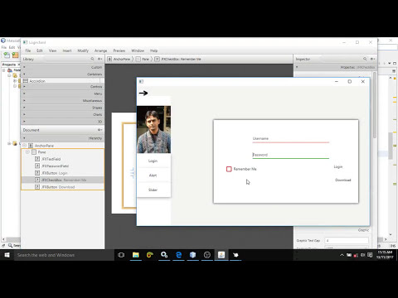Collapse the Hierarchy section

coord(62,138)
